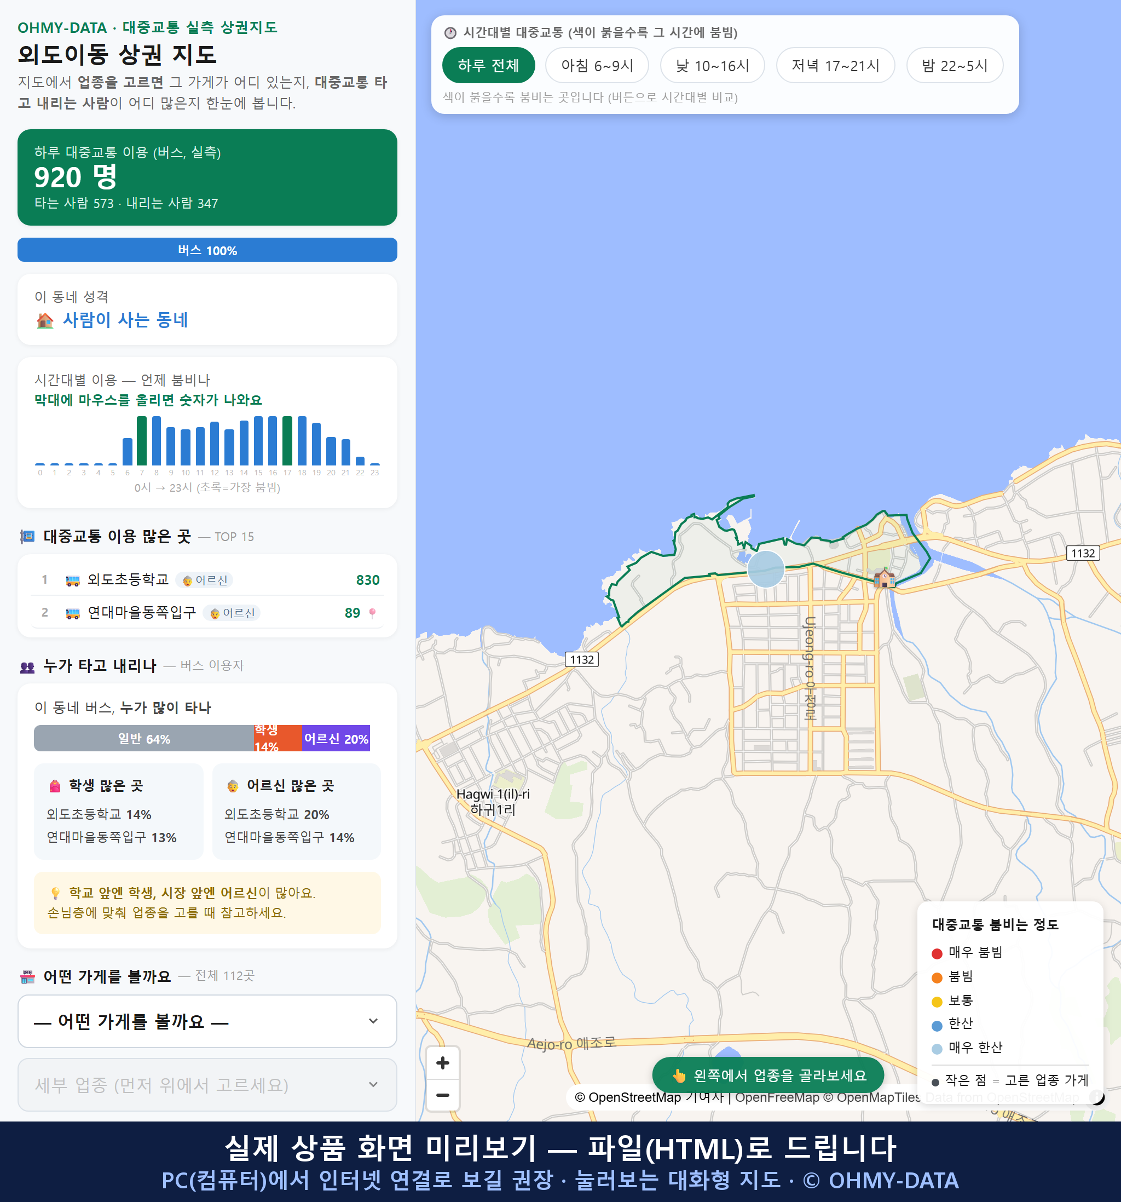
Task: Zoom out the map with minus button
Action: (x=443, y=1095)
